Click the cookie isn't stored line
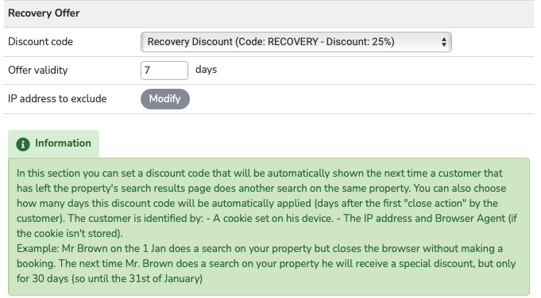Image resolution: width=541 pixels, height=298 pixels. point(70,234)
